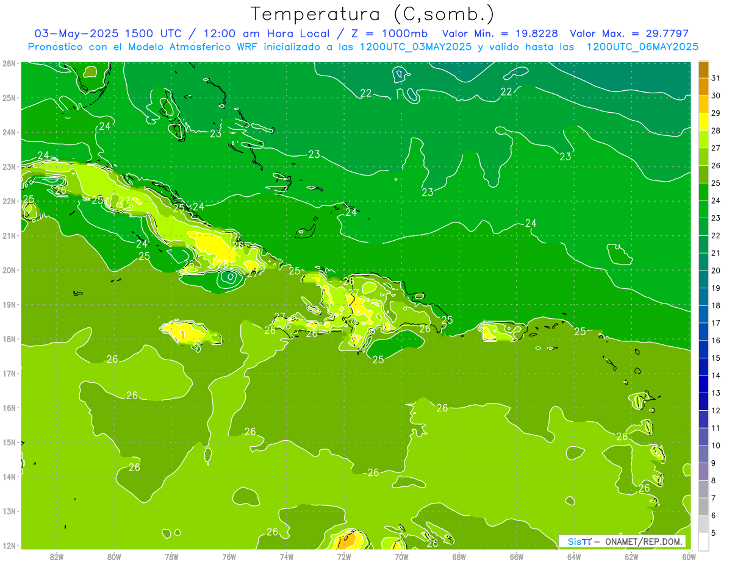Select the "Valor Max. = 29.7797" readout
Viewport: 732px width, 565px height.
[x=628, y=33]
